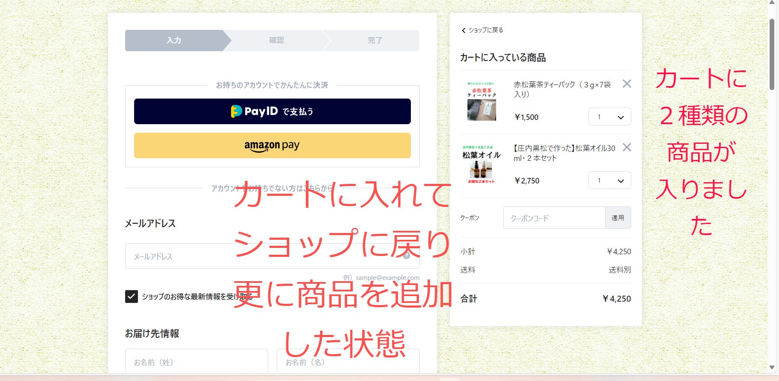Select the 完了 step tab
The width and height of the screenshot is (779, 381).
375,41
